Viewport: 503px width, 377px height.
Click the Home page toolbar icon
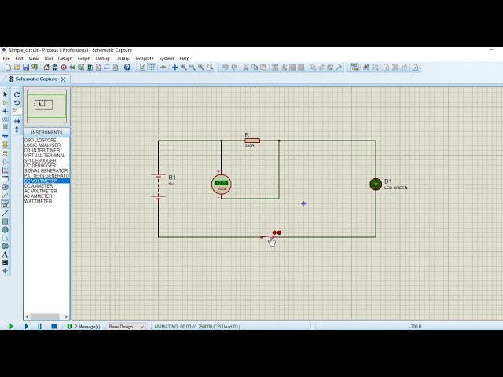point(46,68)
